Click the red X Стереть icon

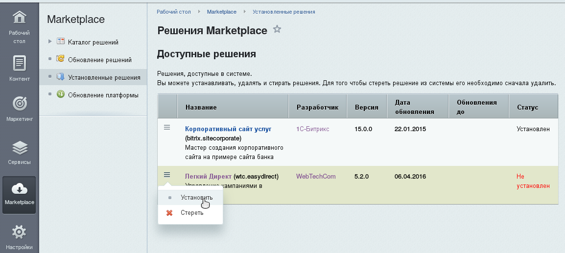click(169, 213)
